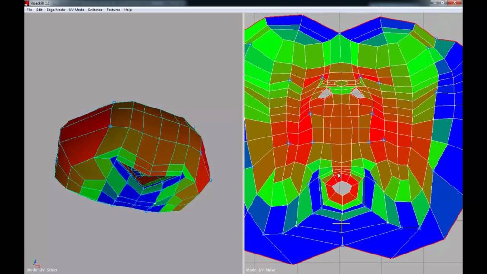The image size is (487, 274).
Task: Open the Edit menu
Action: tap(39, 10)
